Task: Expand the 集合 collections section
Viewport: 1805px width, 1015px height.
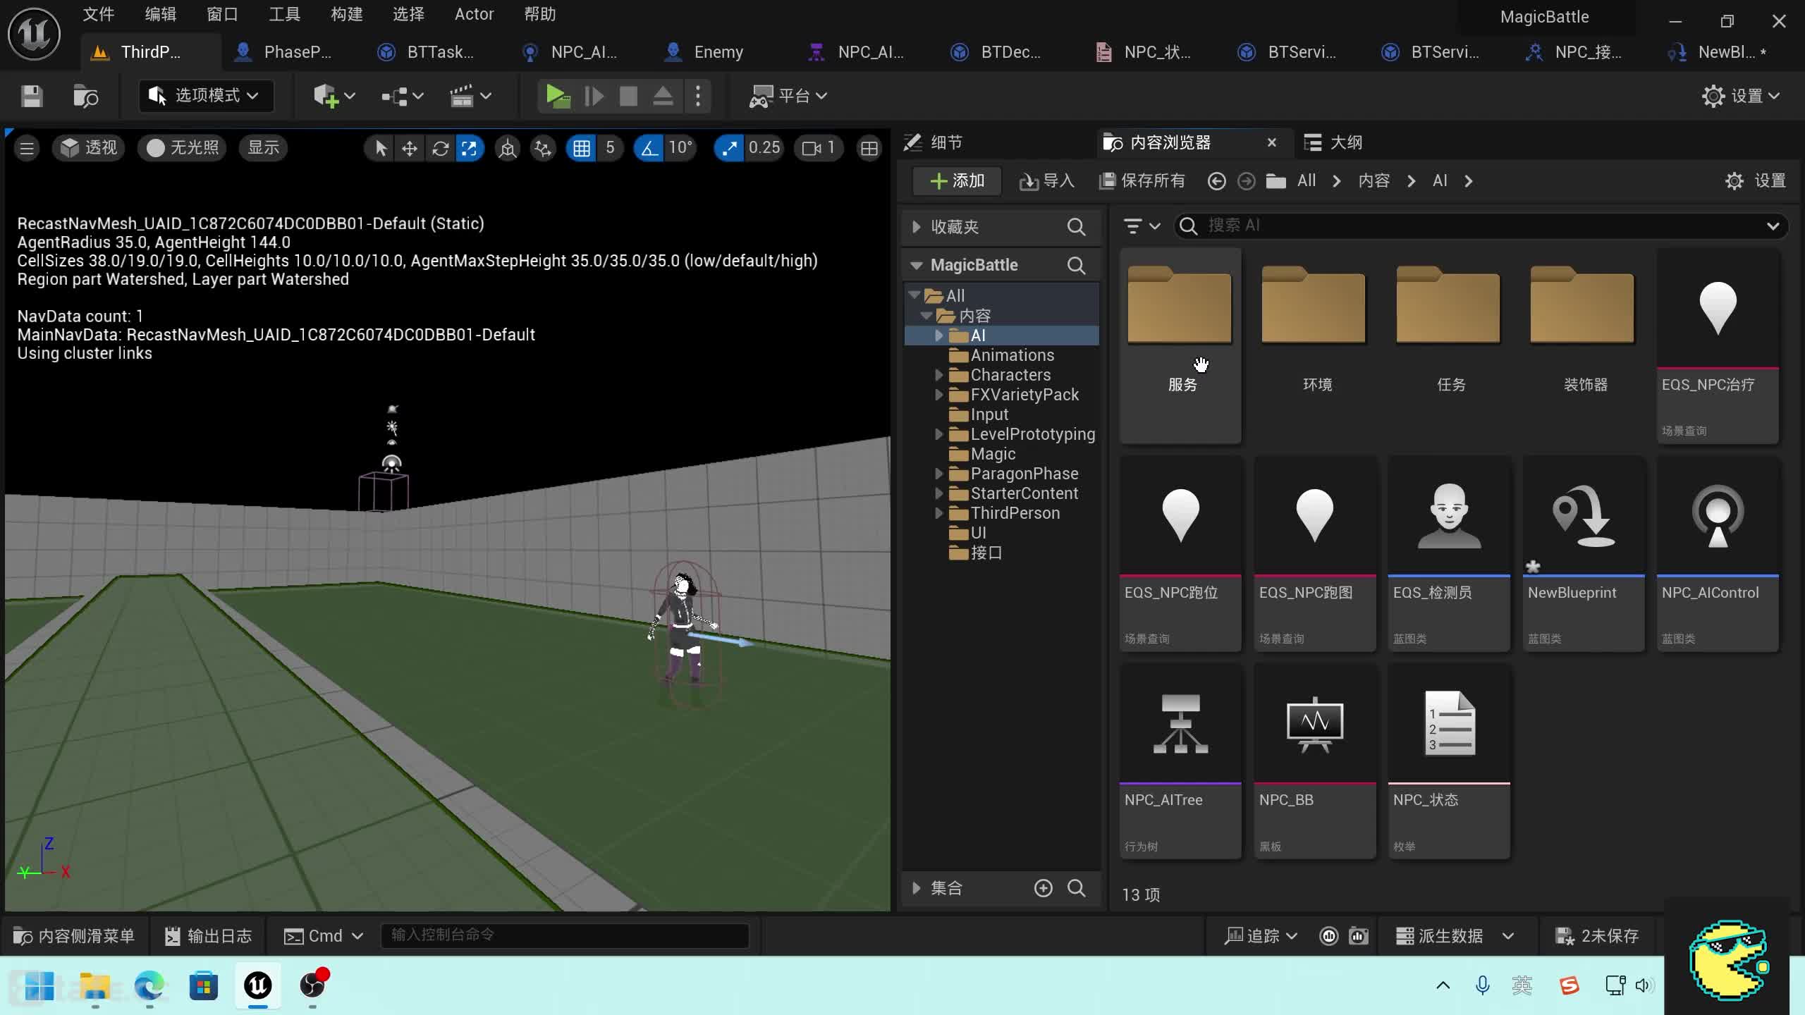Action: (x=916, y=888)
